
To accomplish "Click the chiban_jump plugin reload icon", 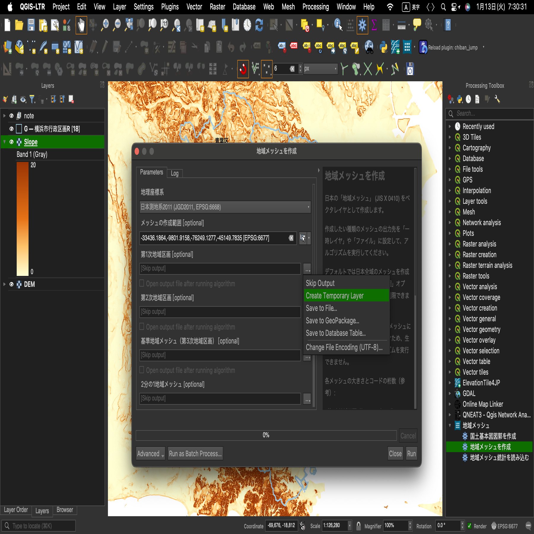I will [x=423, y=47].
